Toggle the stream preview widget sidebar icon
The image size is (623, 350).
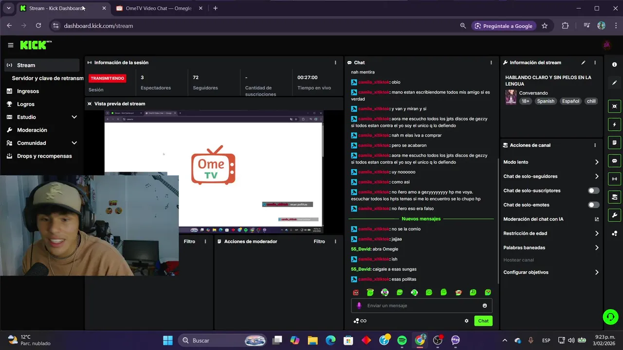tap(615, 106)
